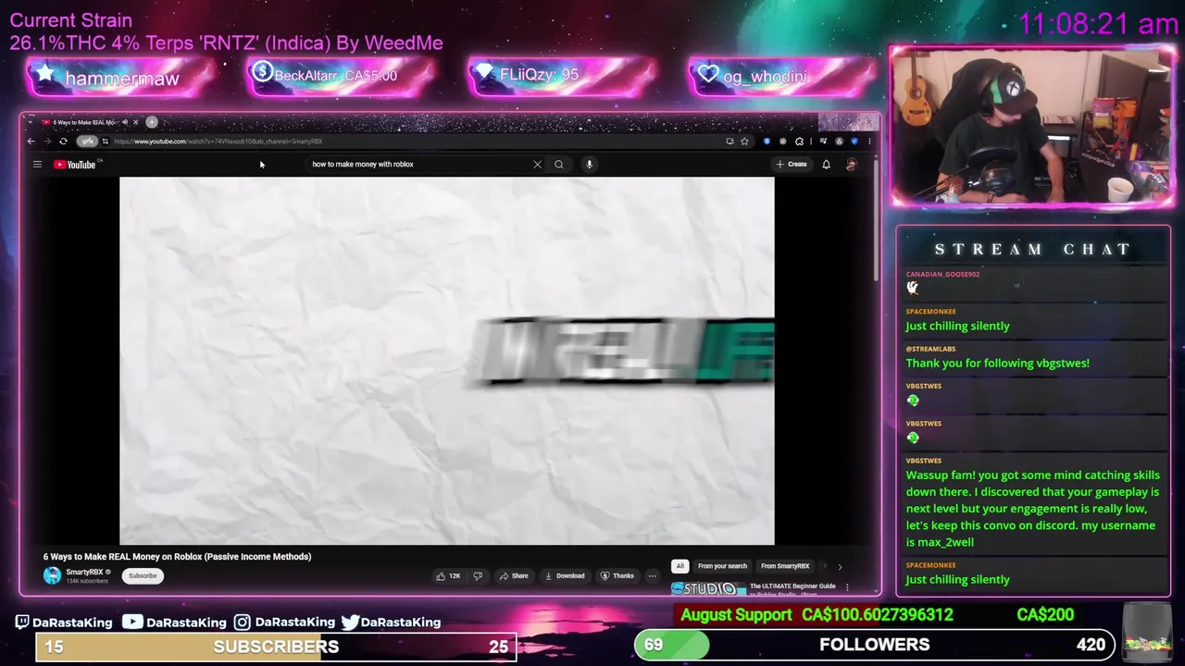The height and width of the screenshot is (666, 1185).
Task: Open the blue shield extension icon
Action: click(767, 142)
